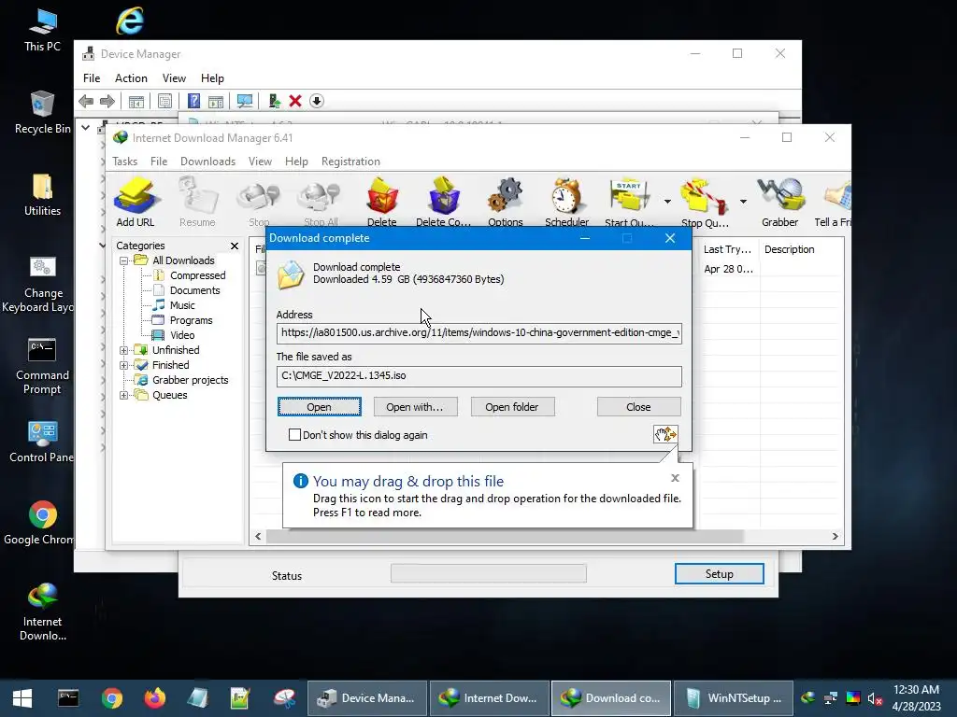Screen dimensions: 957x717
Task: Click the Address URL field
Action: click(x=479, y=333)
